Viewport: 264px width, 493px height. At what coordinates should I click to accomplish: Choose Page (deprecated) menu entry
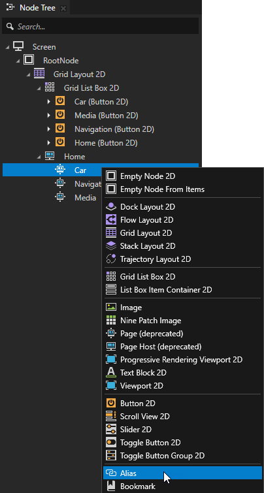click(183, 333)
